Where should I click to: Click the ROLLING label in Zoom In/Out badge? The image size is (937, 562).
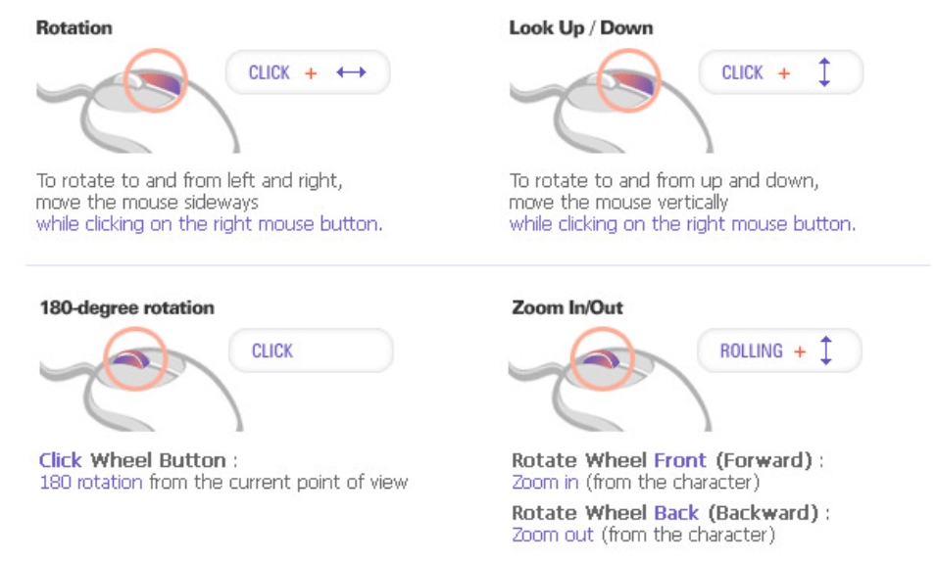tap(751, 351)
